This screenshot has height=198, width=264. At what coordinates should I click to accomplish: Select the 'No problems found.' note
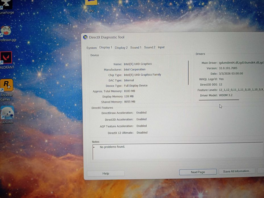(112, 147)
